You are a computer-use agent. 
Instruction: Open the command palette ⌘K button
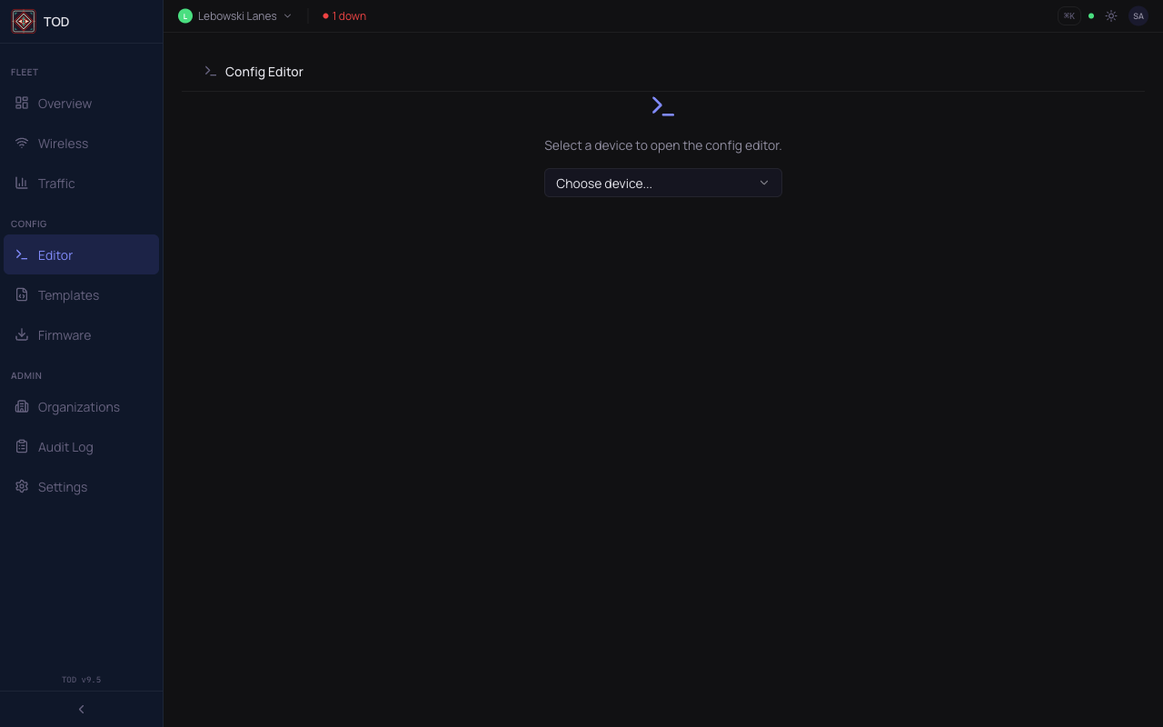(x=1069, y=16)
